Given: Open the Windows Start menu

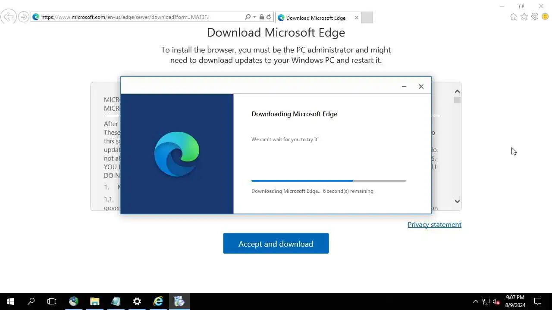Looking at the screenshot, I should tap(10, 301).
